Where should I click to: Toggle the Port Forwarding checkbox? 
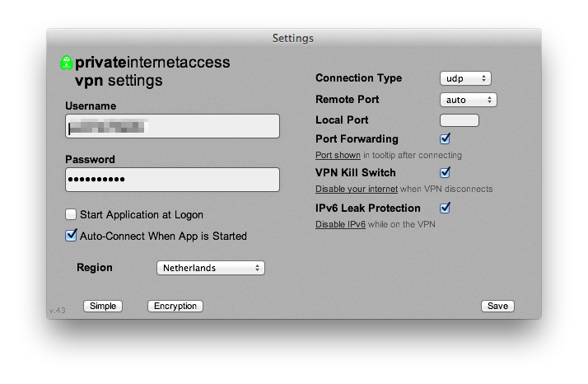[446, 138]
